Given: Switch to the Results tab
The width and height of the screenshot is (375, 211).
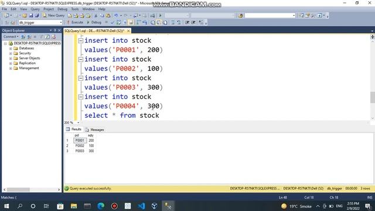Looking at the screenshot, I should tap(74, 129).
